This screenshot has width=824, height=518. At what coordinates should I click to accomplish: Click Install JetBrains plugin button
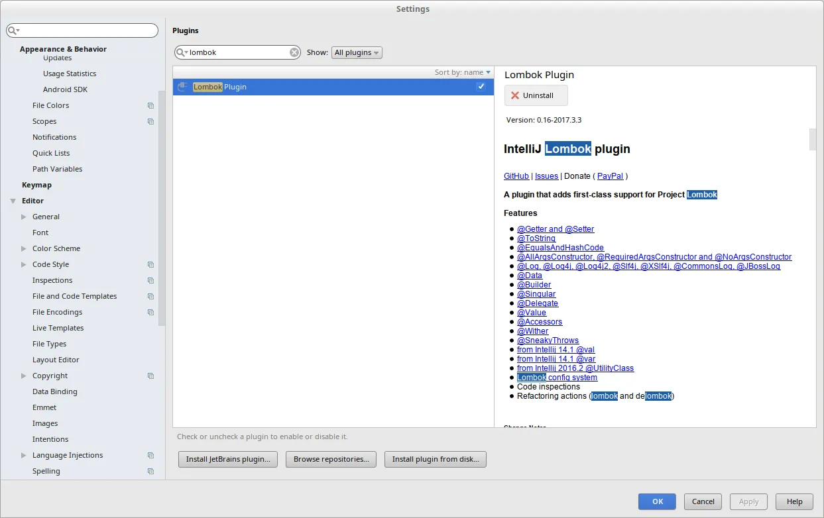(x=228, y=459)
